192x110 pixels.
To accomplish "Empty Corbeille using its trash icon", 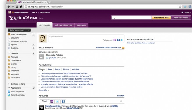I will coord(33,48).
